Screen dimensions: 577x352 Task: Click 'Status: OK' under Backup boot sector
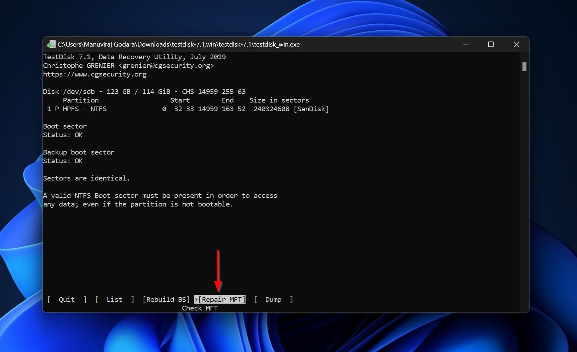[x=63, y=161]
